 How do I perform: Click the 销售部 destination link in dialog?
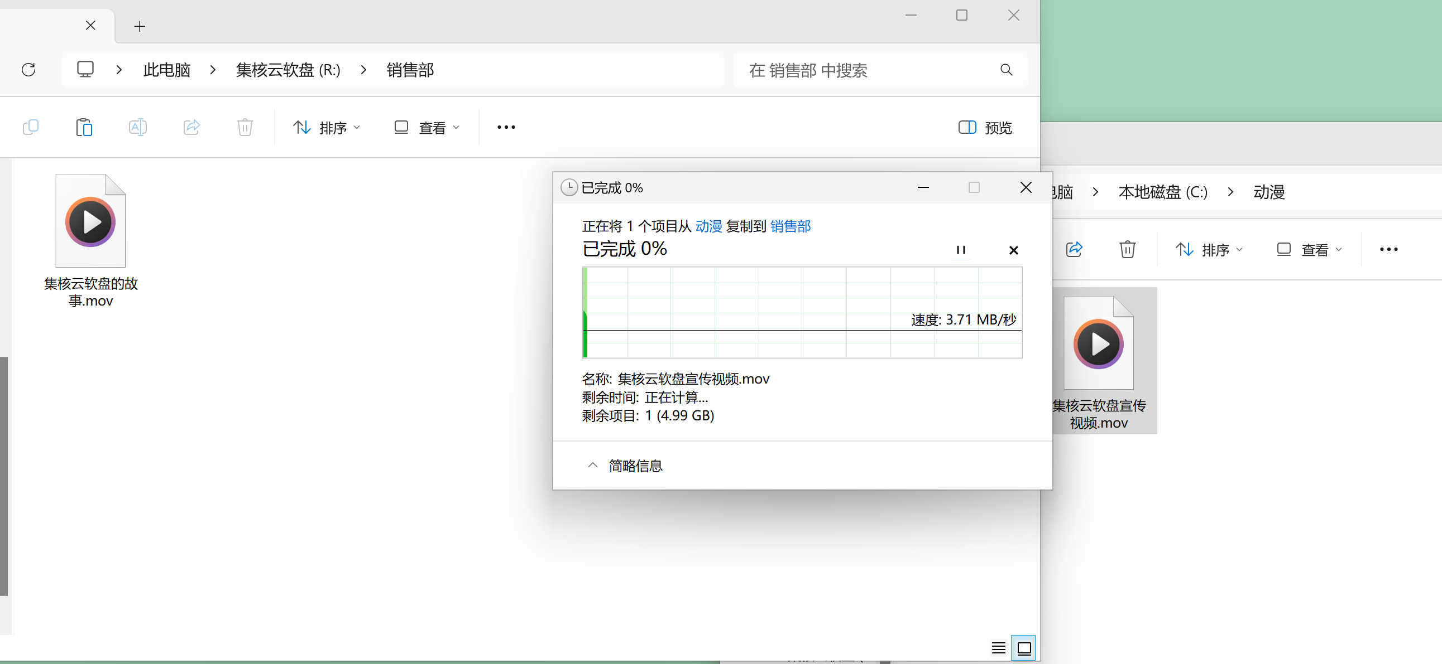pyautogui.click(x=790, y=226)
